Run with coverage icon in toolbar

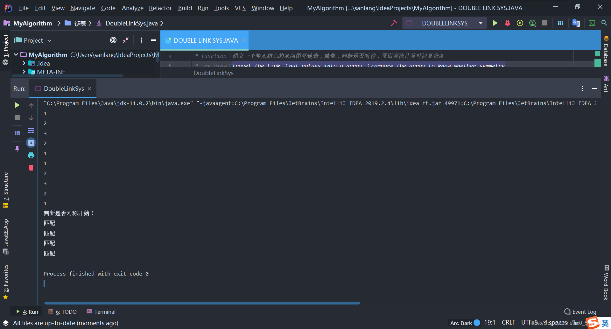pyautogui.click(x=520, y=23)
